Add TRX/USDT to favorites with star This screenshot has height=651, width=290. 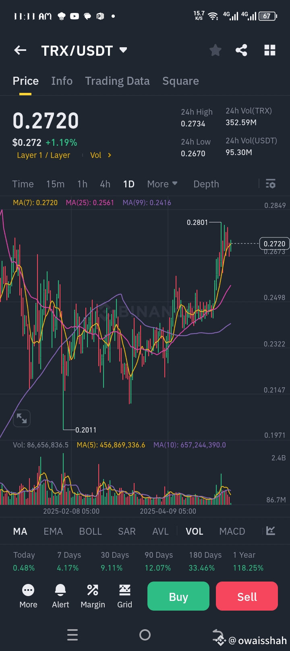click(215, 50)
